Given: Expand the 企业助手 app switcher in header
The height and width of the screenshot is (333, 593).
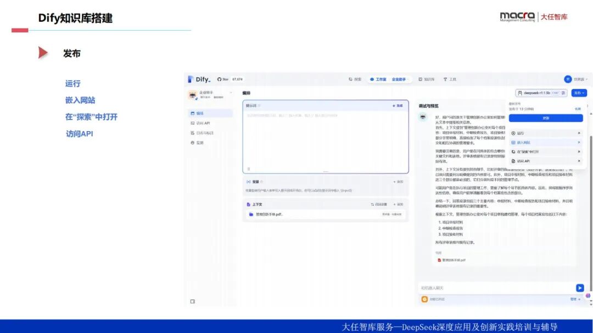Looking at the screenshot, I should pyautogui.click(x=400, y=80).
